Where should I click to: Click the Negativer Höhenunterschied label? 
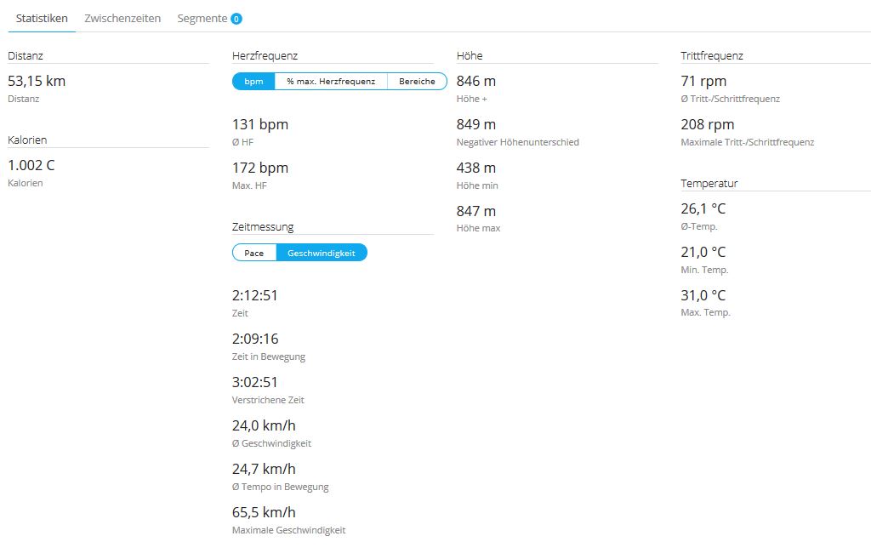[x=518, y=142]
